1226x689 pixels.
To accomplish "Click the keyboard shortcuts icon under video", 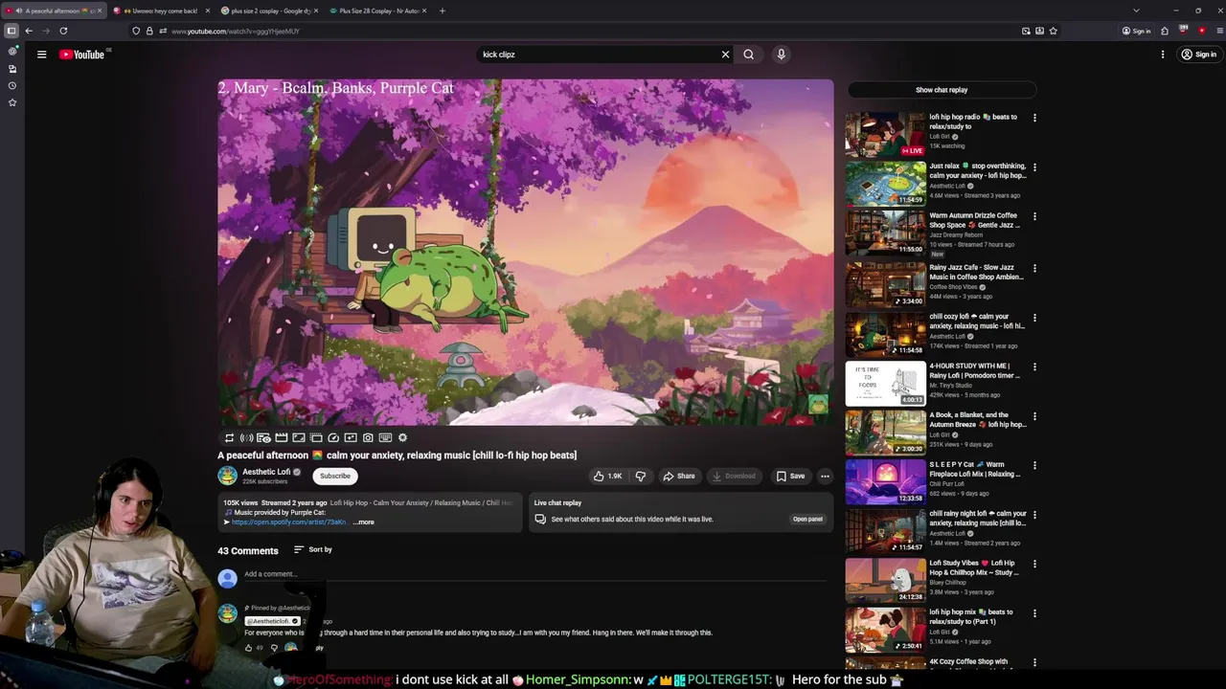I will point(385,437).
